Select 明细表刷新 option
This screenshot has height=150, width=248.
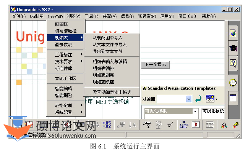pos(112,75)
